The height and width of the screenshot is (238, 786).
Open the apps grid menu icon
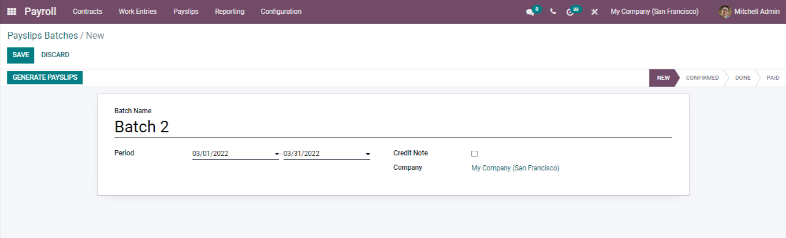pyautogui.click(x=12, y=12)
